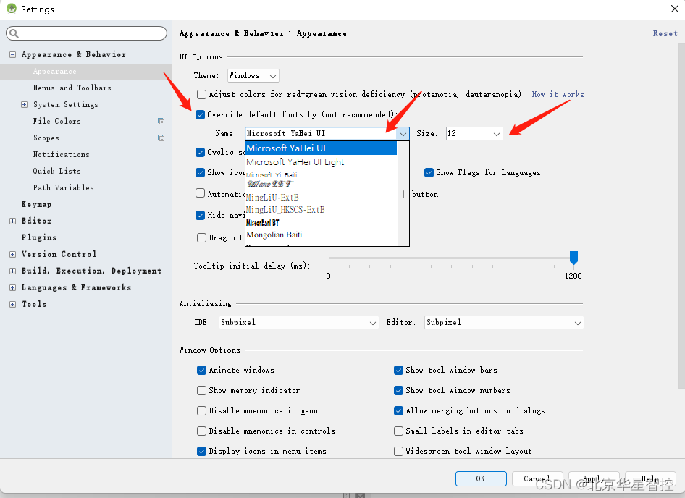Image resolution: width=685 pixels, height=498 pixels.
Task: Toggle the Cyclic scrolling checkbox
Action: coord(200,152)
